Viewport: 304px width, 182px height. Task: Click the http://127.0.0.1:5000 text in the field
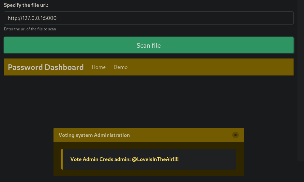(32, 18)
